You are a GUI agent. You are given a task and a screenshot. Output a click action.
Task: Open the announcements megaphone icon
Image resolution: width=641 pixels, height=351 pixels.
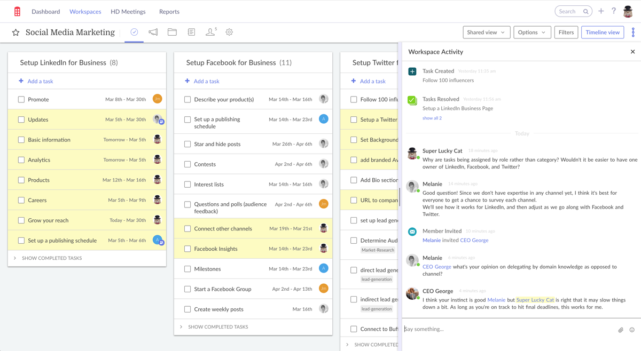[154, 32]
